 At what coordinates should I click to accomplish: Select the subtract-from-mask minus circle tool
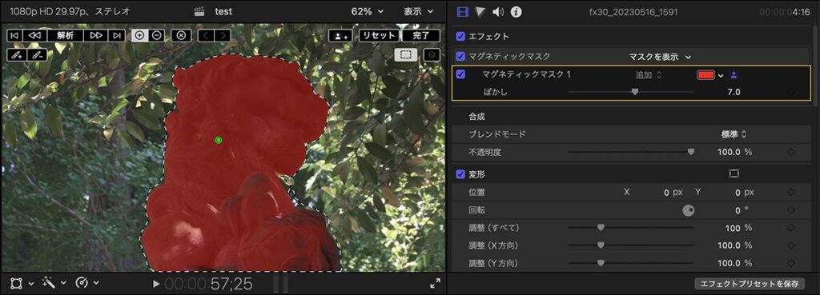pos(156,35)
